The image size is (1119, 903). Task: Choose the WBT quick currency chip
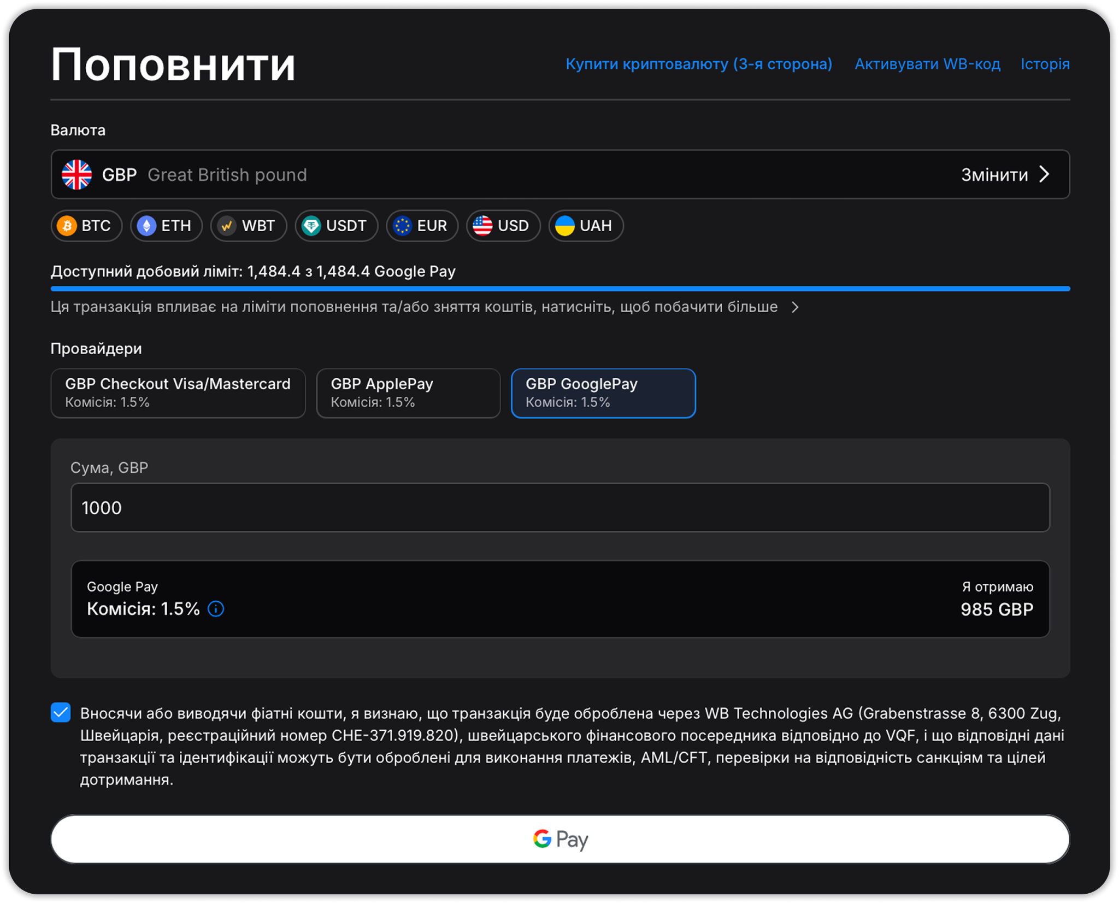249,226
